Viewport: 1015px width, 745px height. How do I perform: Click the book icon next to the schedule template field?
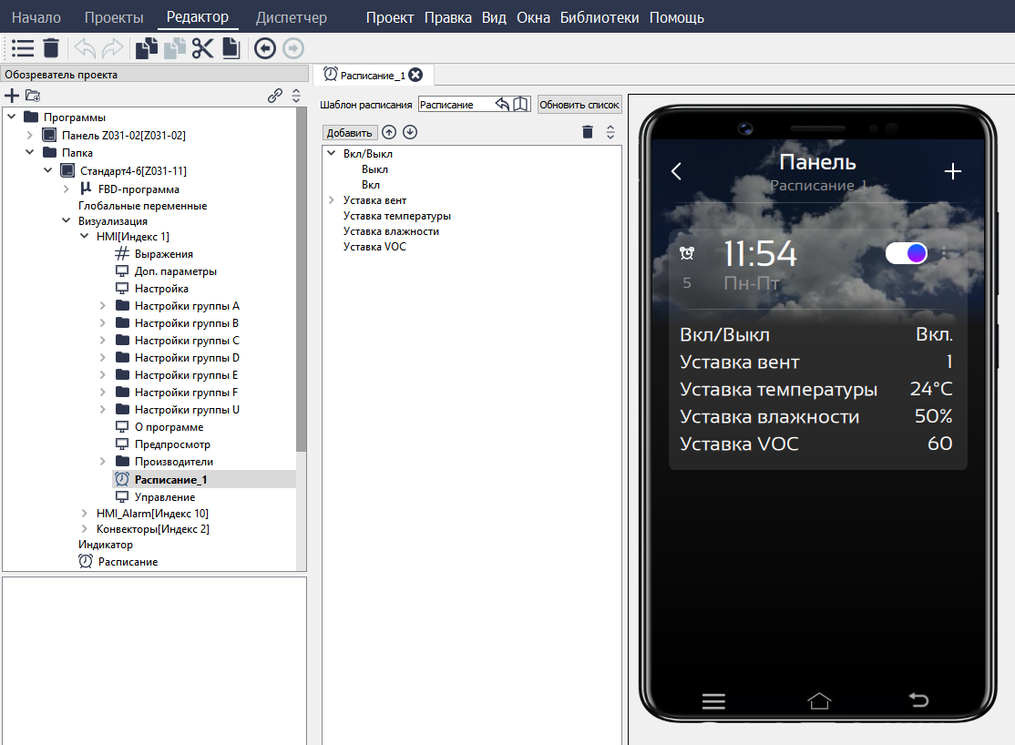520,104
